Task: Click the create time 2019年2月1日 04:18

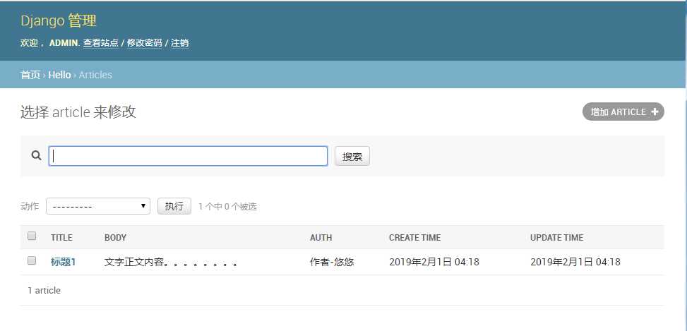Action: 434,263
